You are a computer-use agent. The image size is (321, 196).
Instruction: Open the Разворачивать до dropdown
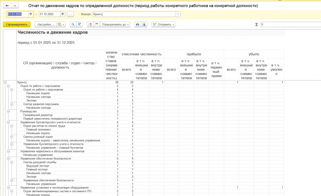click(116, 24)
